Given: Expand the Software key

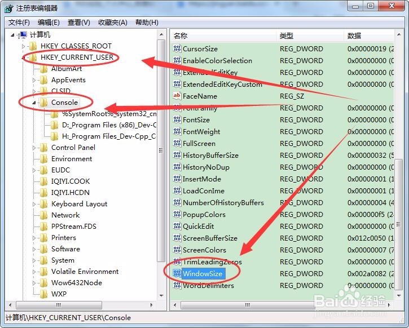Looking at the screenshot, I should pos(34,249).
